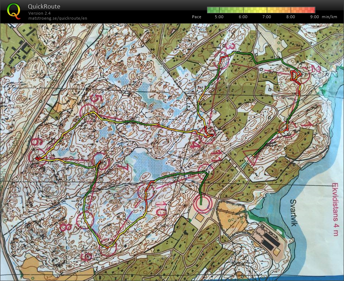
Task: Click the pace color gradient bar
Action: click(261, 10)
